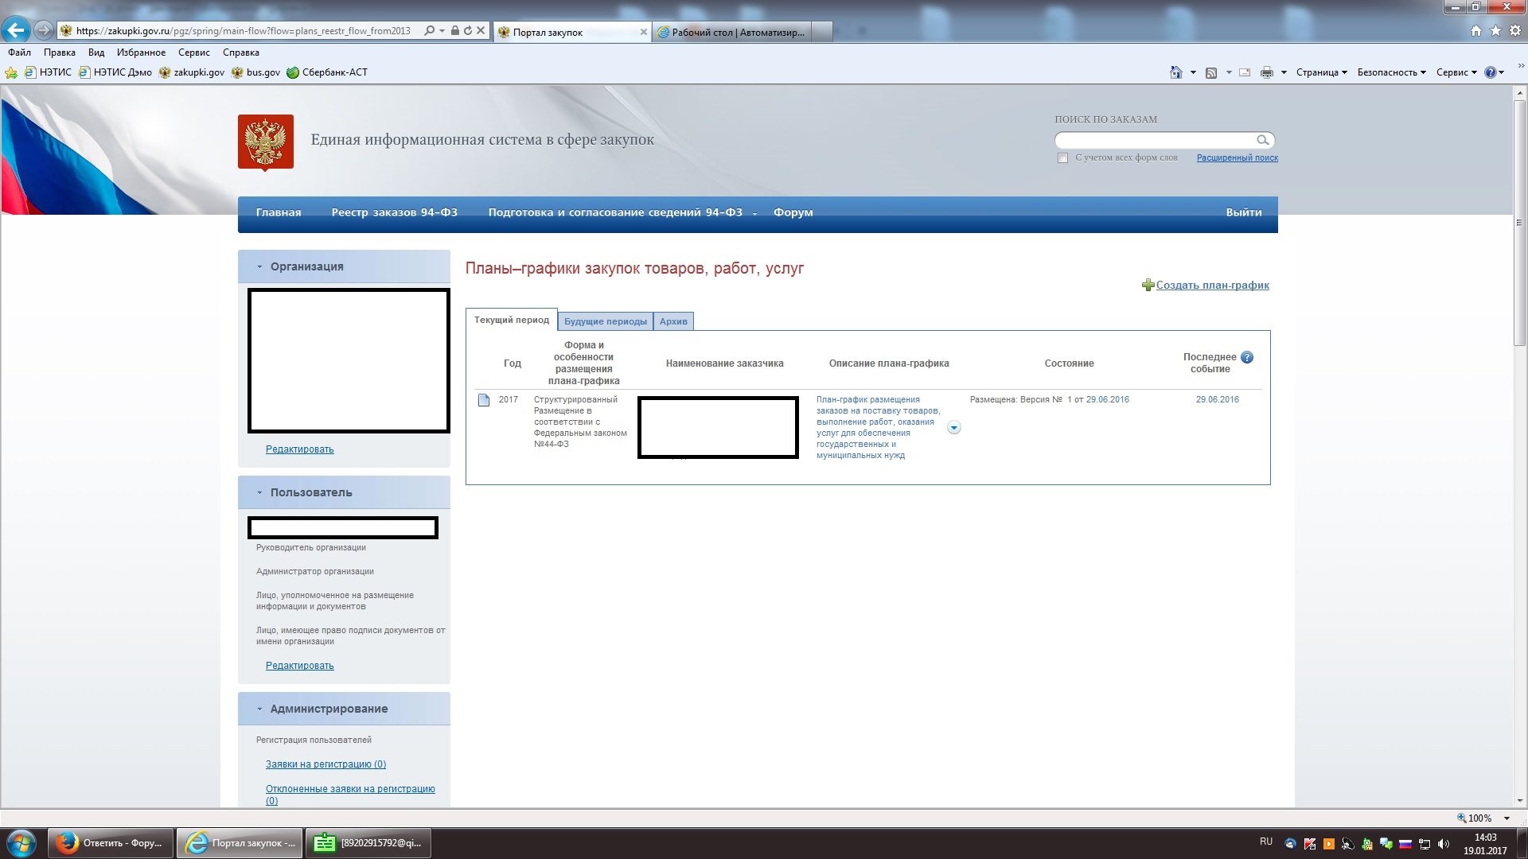Click the Выйти button

[x=1243, y=212]
